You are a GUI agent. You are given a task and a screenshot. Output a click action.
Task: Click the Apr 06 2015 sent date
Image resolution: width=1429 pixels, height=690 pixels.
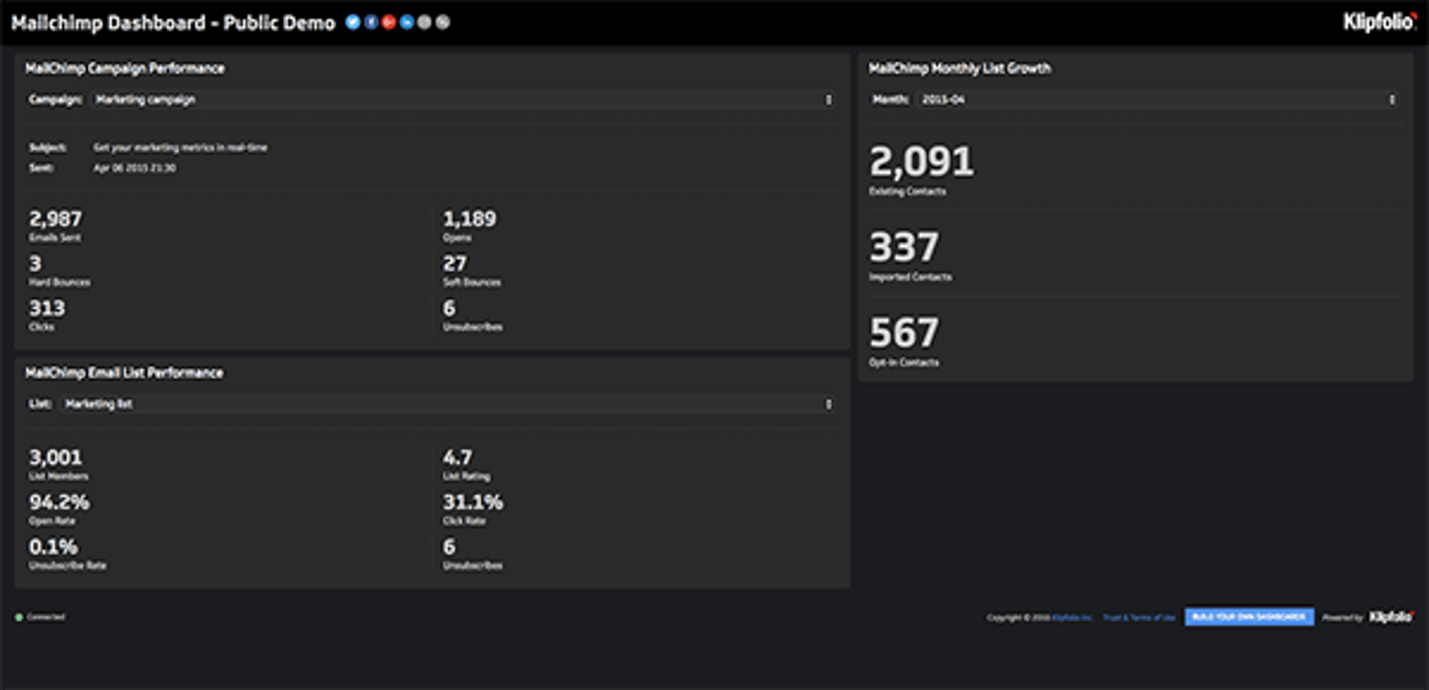pos(135,168)
